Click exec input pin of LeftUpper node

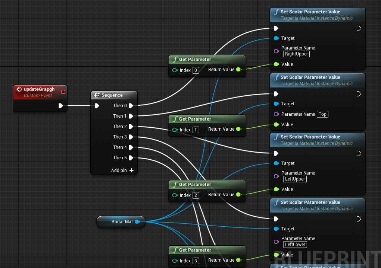pyautogui.click(x=276, y=153)
